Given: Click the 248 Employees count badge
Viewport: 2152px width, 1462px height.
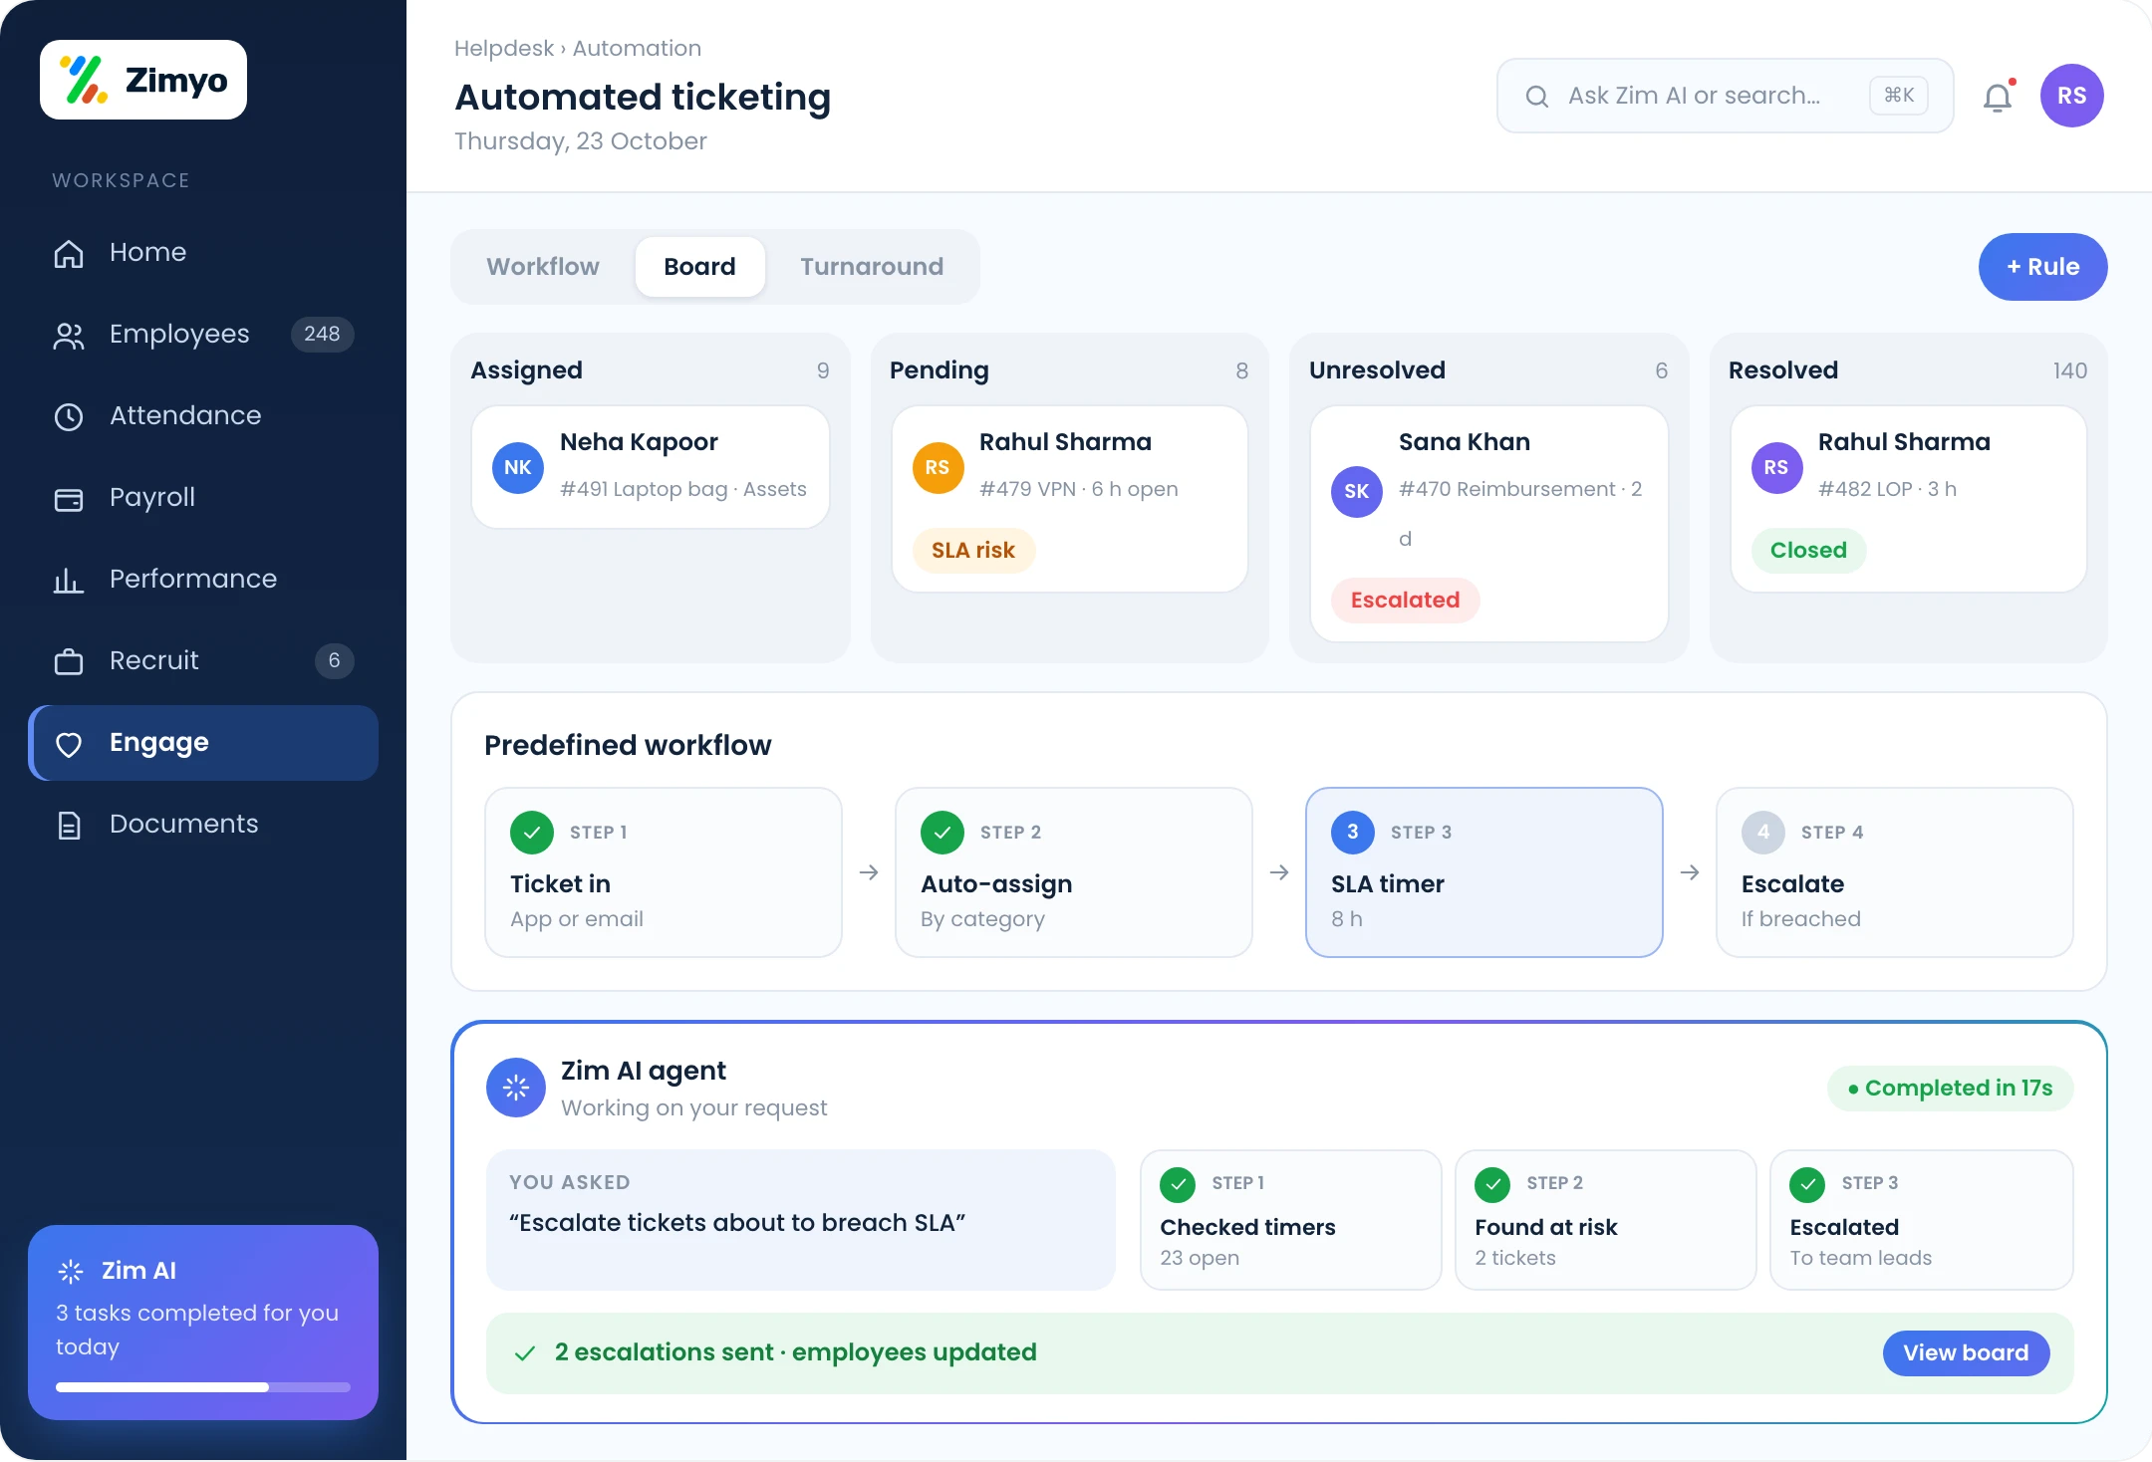Looking at the screenshot, I should coord(322,334).
